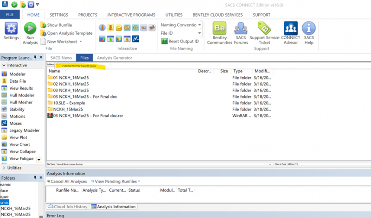Open Bentley Communities

pyautogui.click(x=219, y=33)
